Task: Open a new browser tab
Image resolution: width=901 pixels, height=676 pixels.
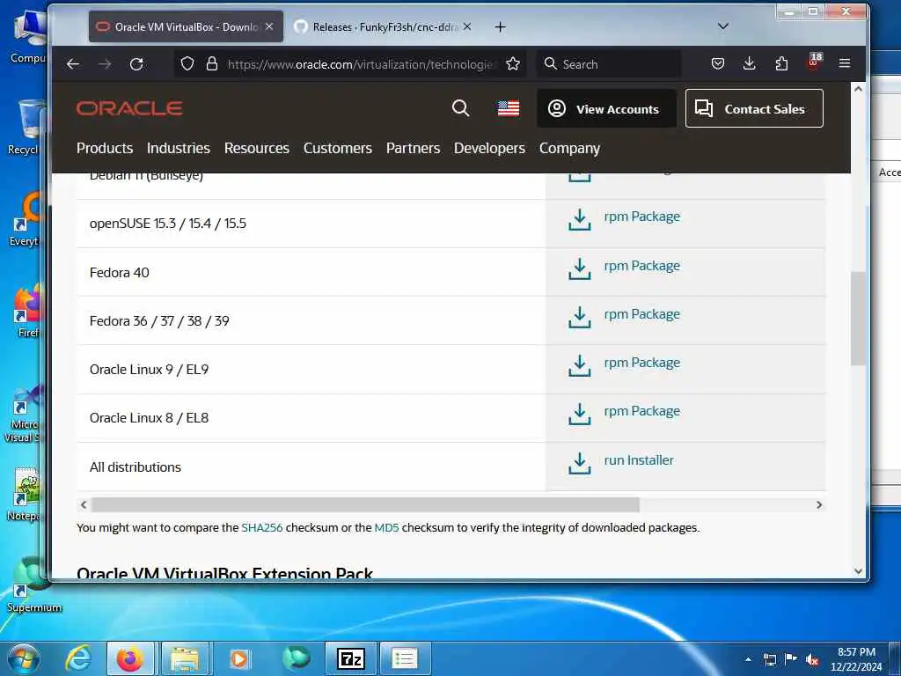Action: pos(501,27)
